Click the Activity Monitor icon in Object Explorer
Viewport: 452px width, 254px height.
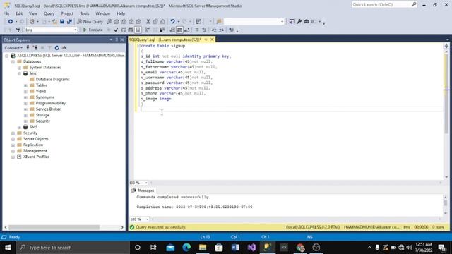point(64,48)
